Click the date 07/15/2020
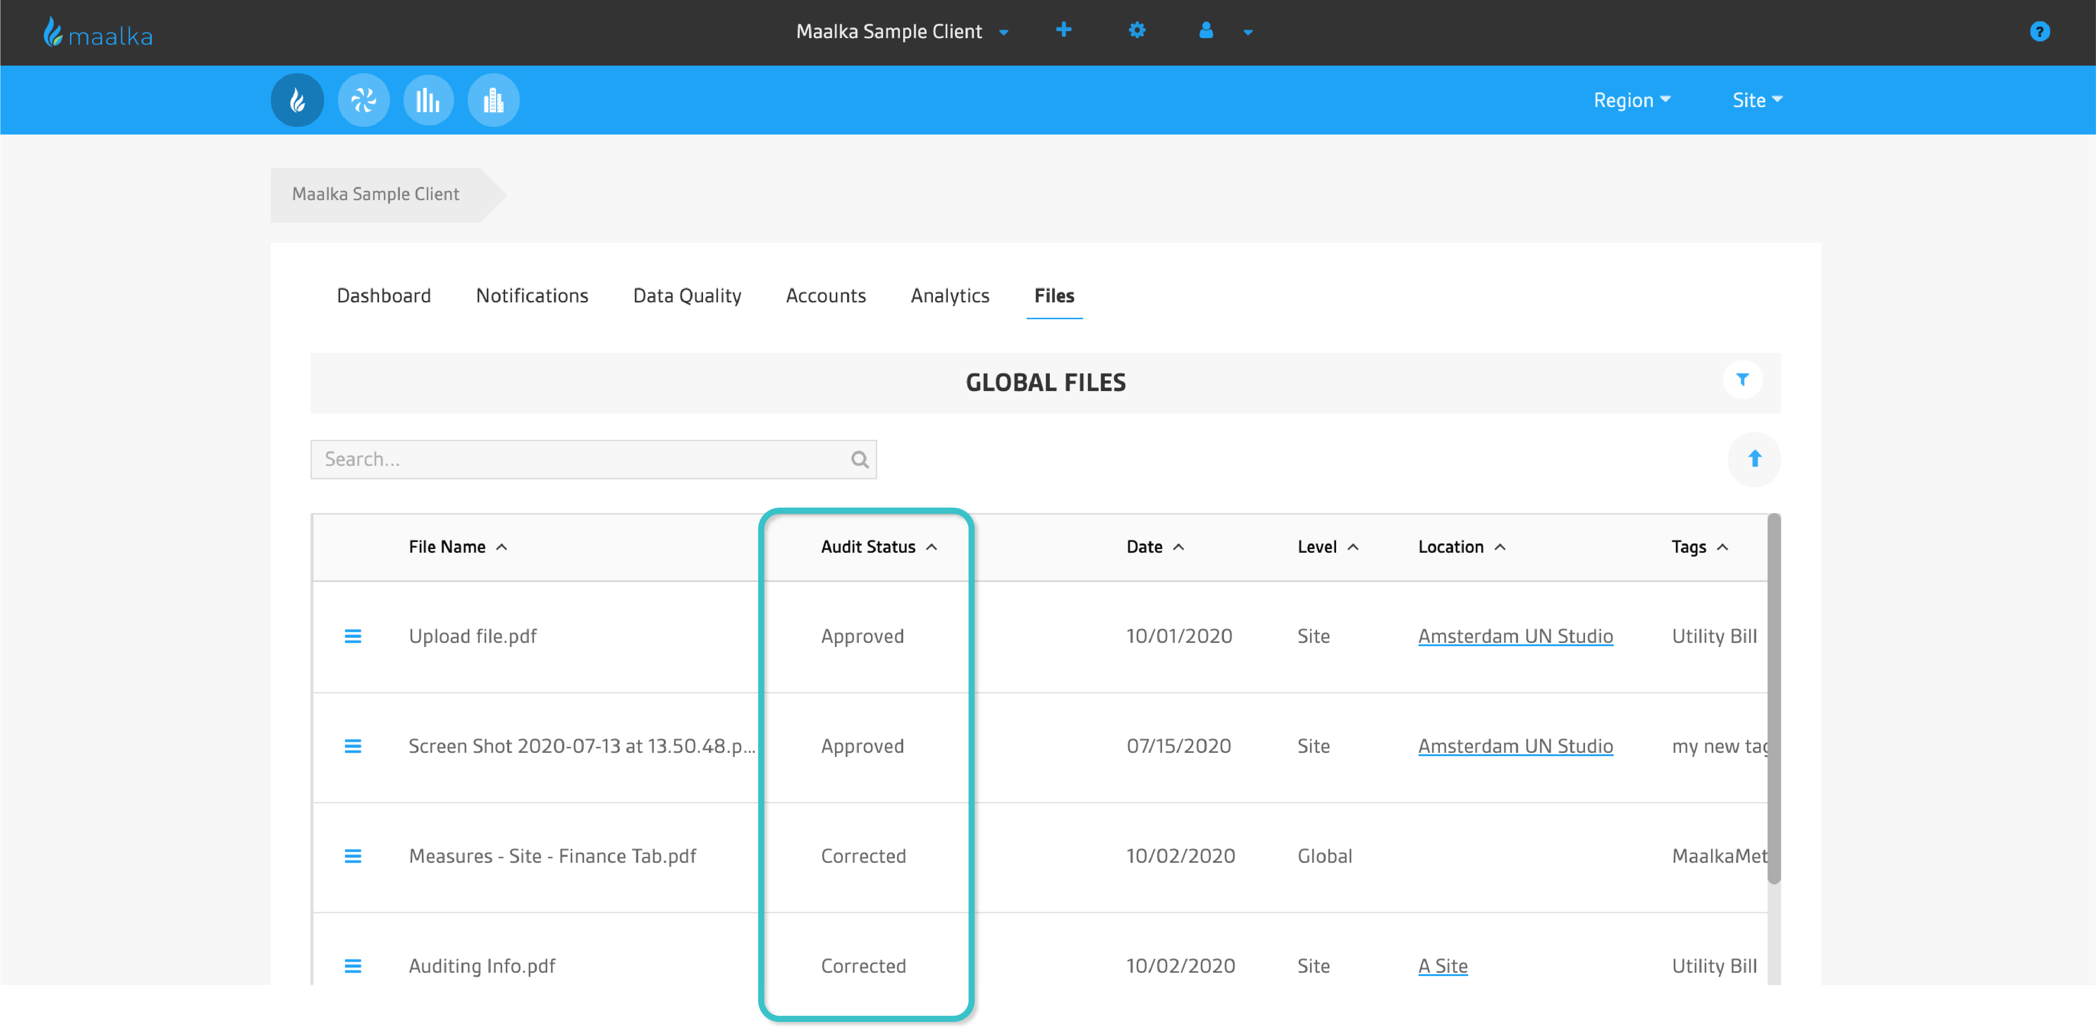2096x1031 pixels. 1178,746
